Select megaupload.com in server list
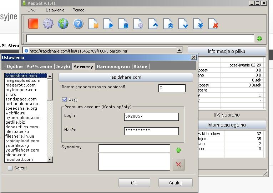 pyautogui.click(x=26, y=80)
